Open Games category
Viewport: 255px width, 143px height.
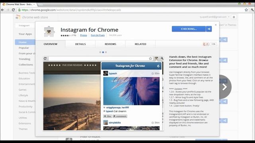pos(22,90)
